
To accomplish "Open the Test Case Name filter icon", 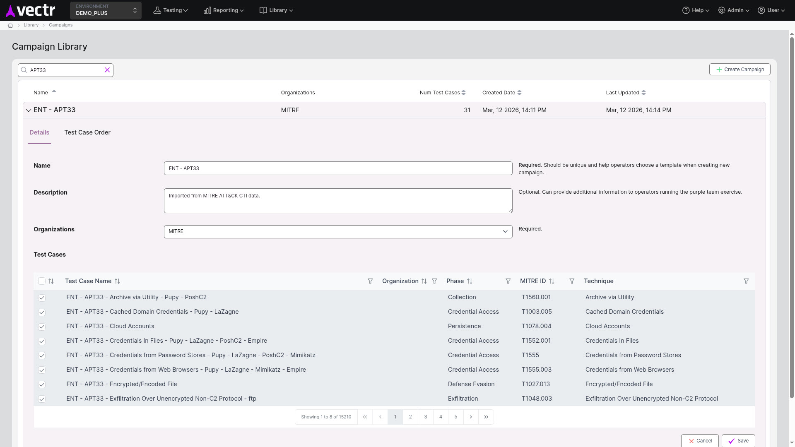I will pyautogui.click(x=370, y=281).
